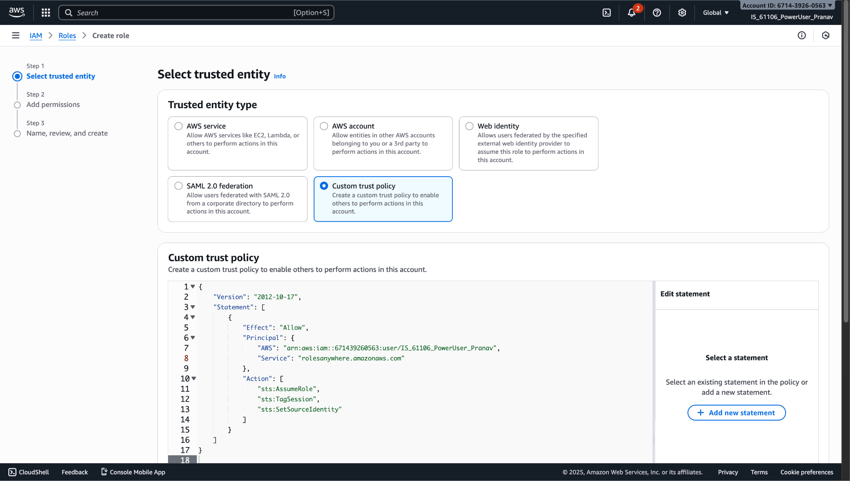Select the Web identity radio option
The height and width of the screenshot is (481, 850).
(469, 126)
